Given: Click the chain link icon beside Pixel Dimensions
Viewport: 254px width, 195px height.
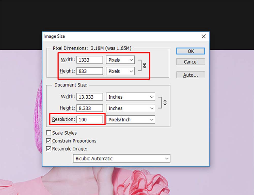Looking at the screenshot, I should pos(144,65).
